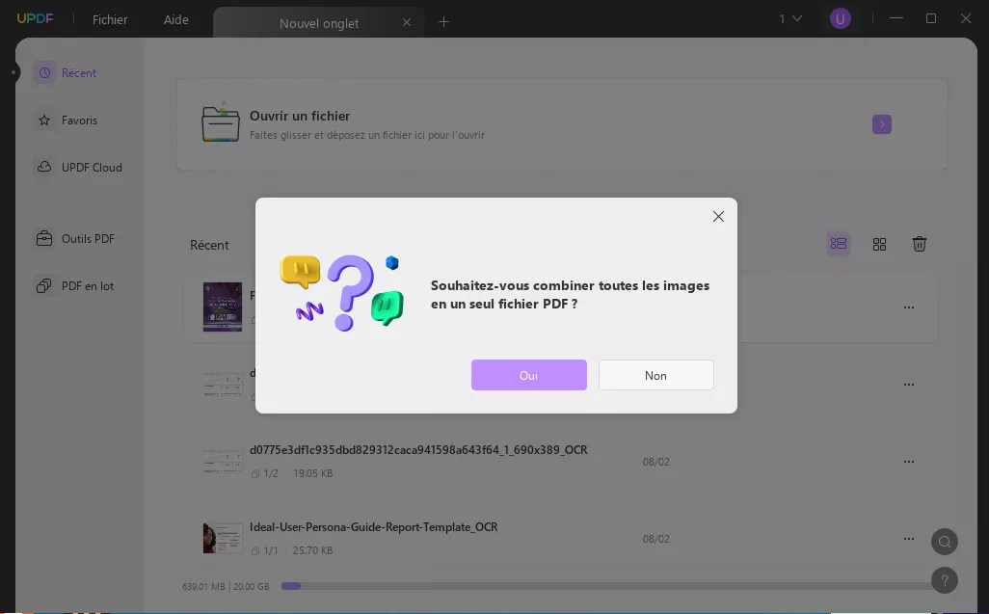Open the Fichier menu

click(109, 19)
